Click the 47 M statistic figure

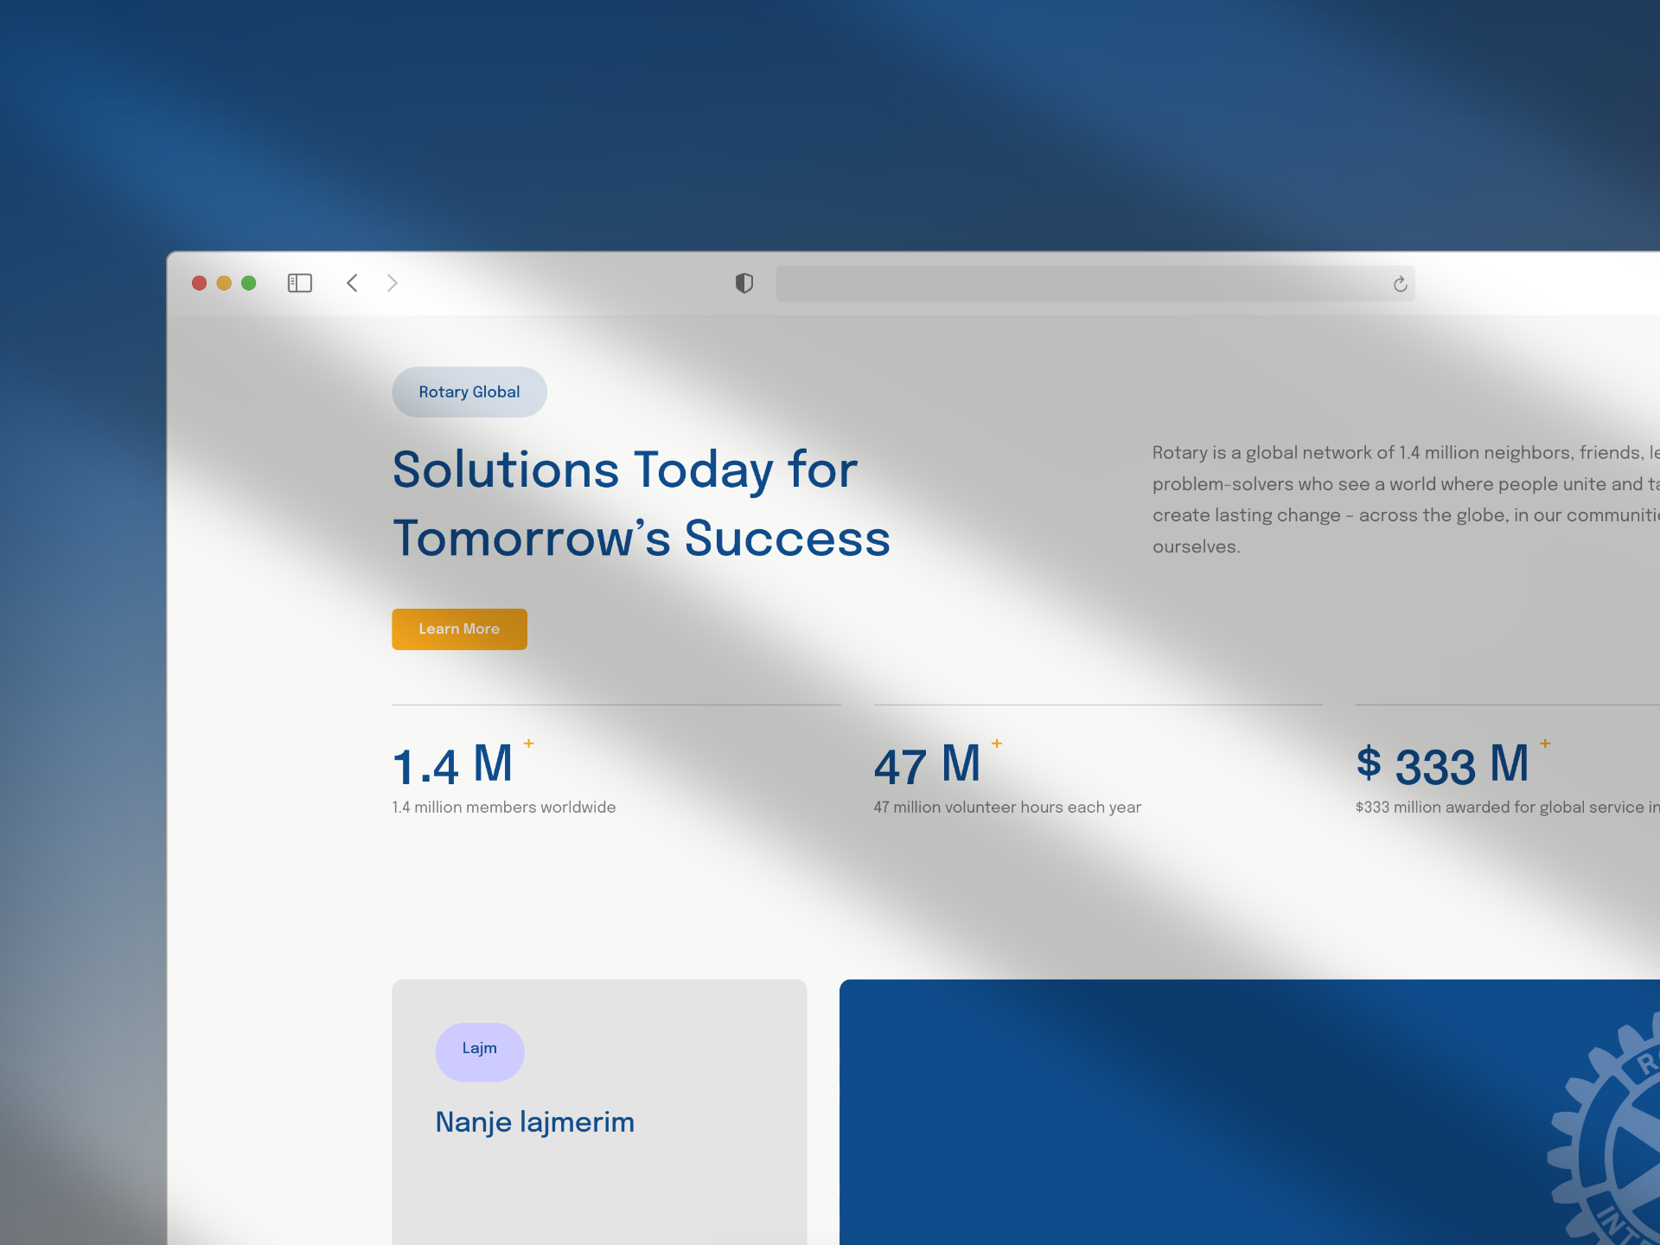coord(928,765)
